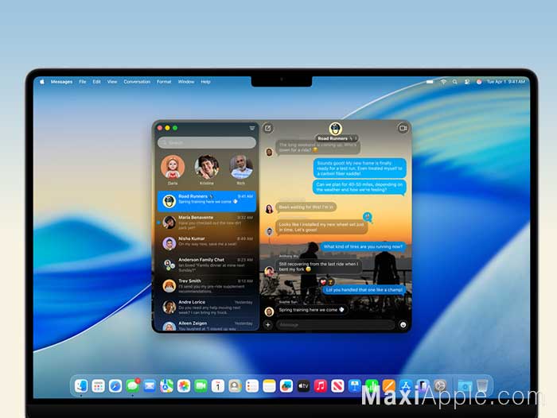The image size is (557, 418).
Task: Open Calendar from the Dock
Action: (218, 385)
